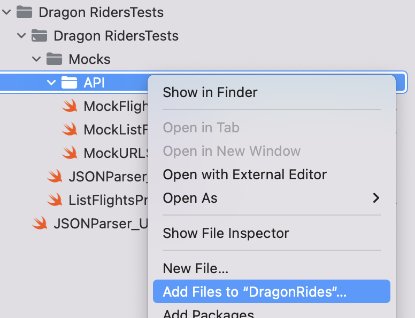Screen dimensions: 415x318
Task: Choose Add Files to "DragonRides"...
Action: click(272, 291)
